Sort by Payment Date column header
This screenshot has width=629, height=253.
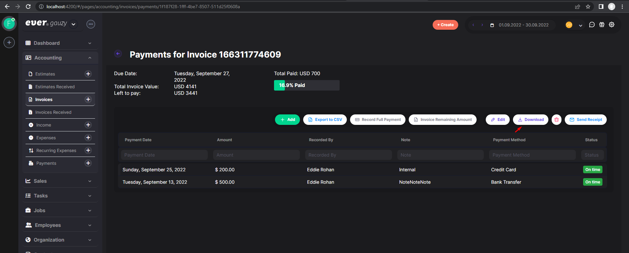138,140
